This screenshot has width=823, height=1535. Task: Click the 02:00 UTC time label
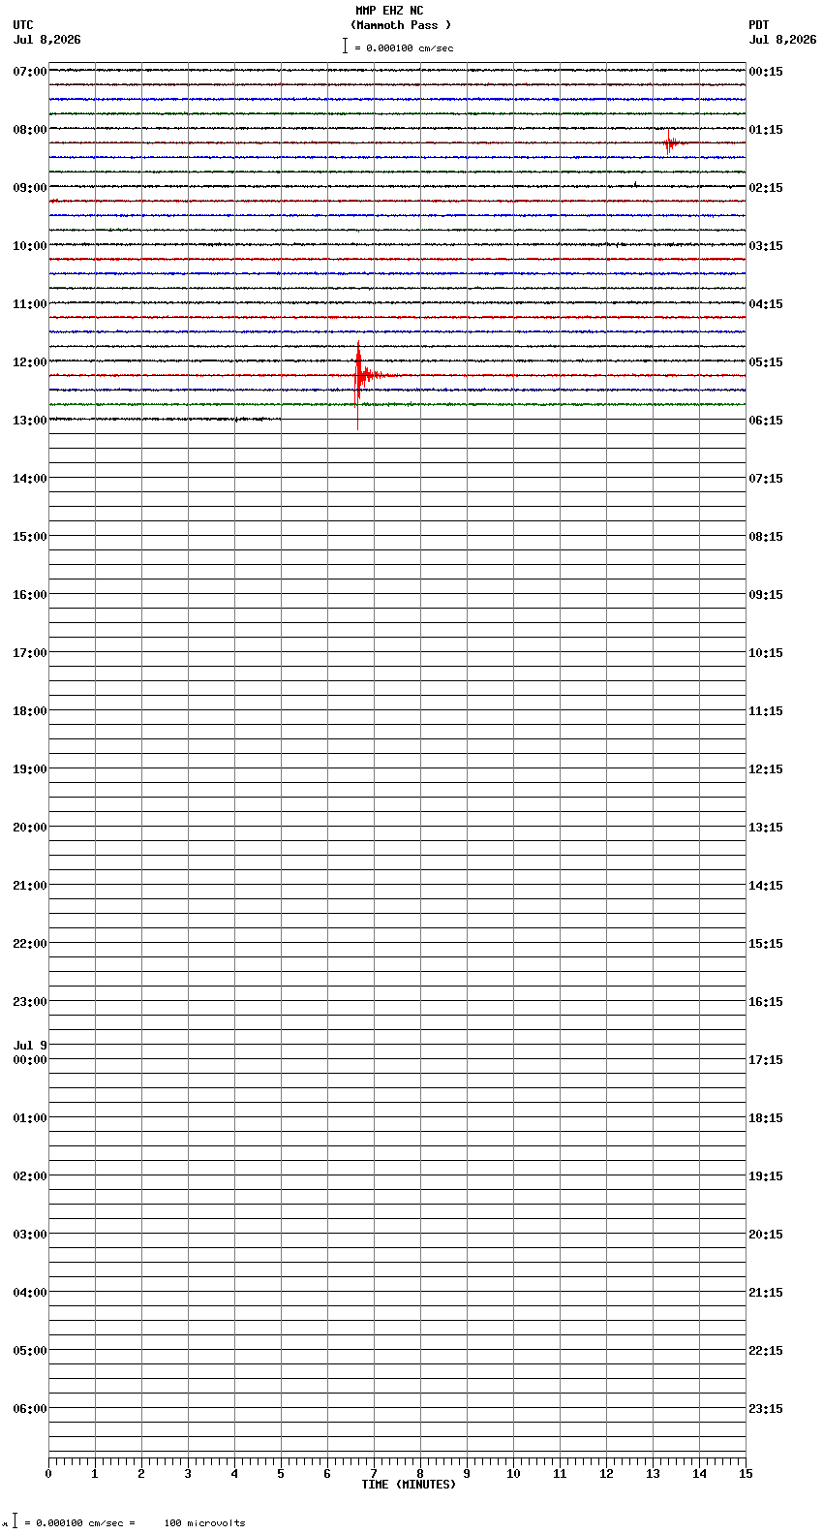(30, 1176)
